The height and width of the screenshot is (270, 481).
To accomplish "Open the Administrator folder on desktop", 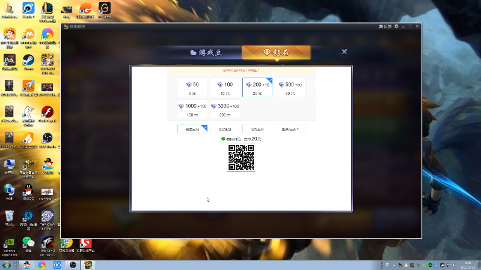I will click(9, 11).
